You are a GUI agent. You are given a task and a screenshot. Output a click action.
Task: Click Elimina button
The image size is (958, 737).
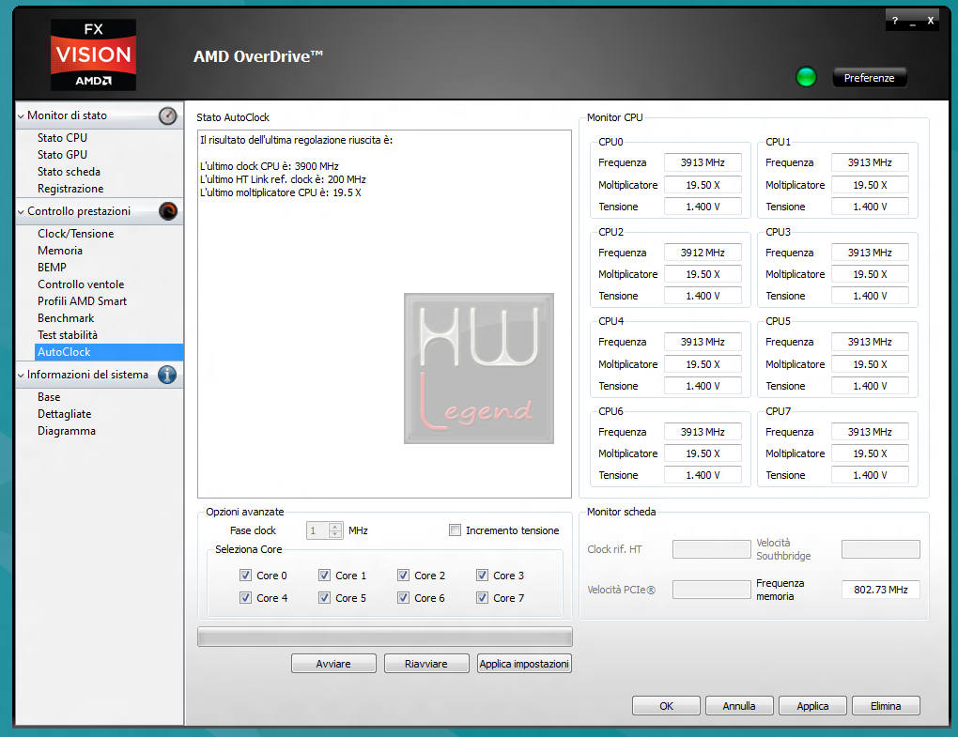pyautogui.click(x=886, y=706)
